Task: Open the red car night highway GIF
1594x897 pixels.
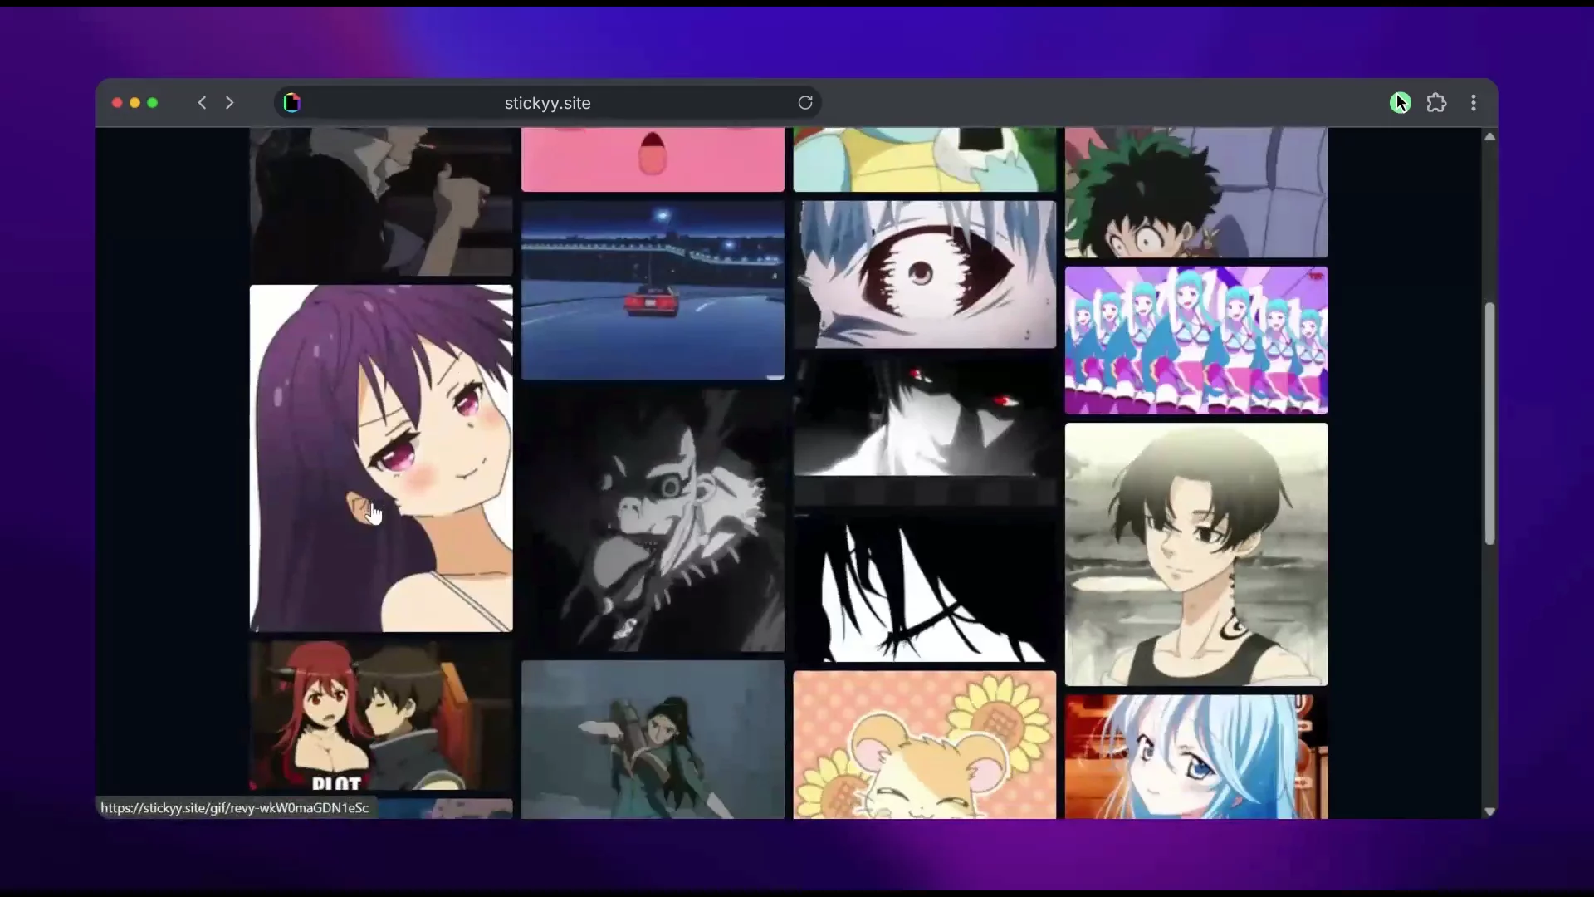Action: [x=653, y=290]
